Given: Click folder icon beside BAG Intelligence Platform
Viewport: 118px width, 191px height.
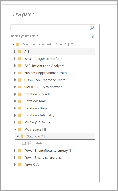Looking at the screenshot, I should click(20, 59).
